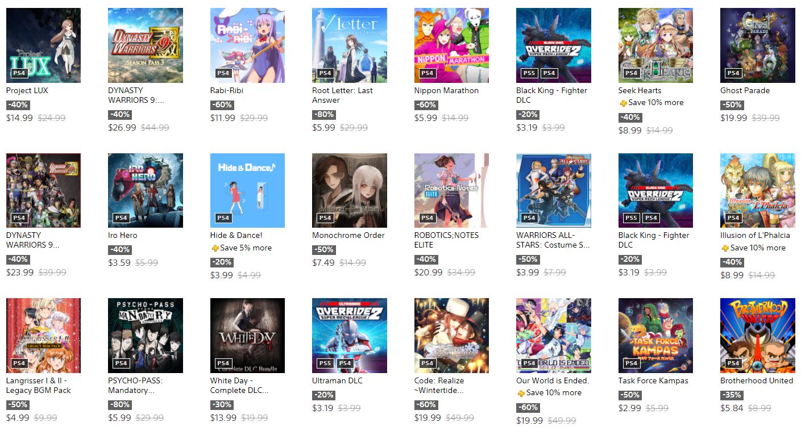Click the PS4 badge on Nippon Marathon cover
Screen dimensions: 801x431
pos(428,73)
